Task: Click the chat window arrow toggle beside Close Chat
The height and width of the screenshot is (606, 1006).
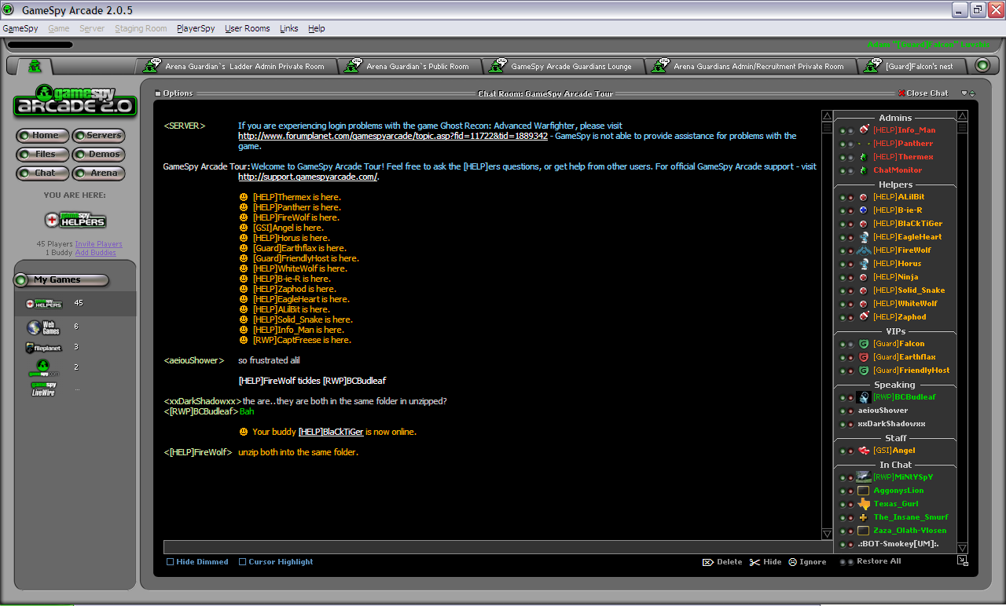Action: (x=968, y=93)
